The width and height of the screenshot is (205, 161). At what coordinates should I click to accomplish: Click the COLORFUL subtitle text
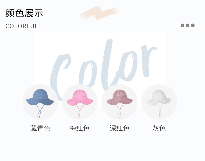tap(22, 26)
